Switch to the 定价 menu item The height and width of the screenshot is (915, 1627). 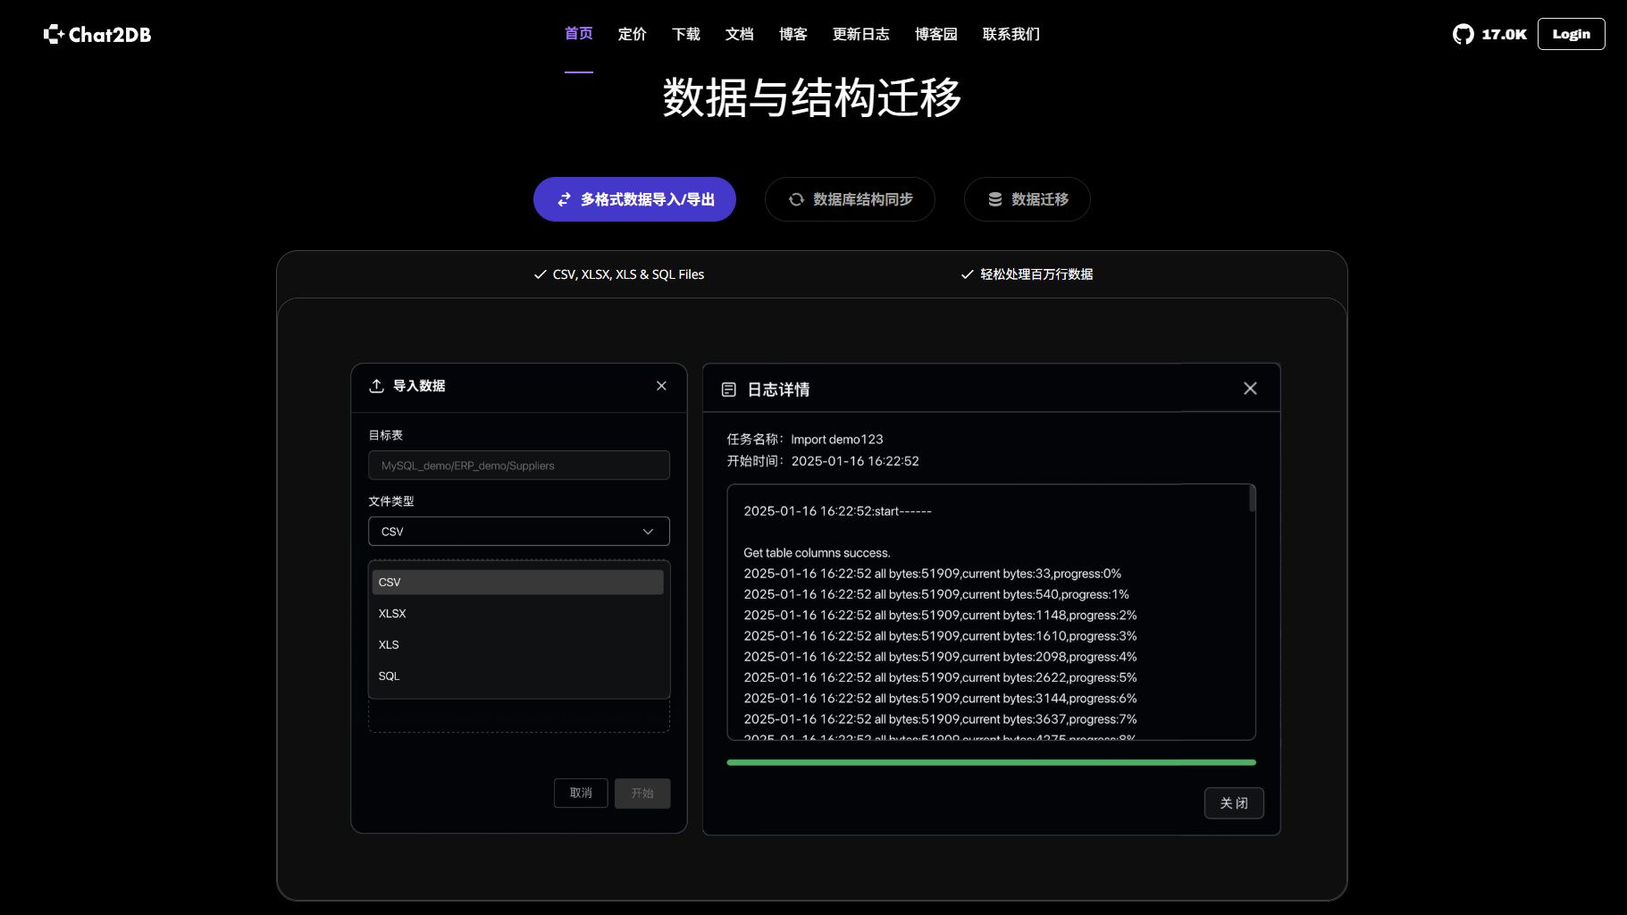point(632,34)
